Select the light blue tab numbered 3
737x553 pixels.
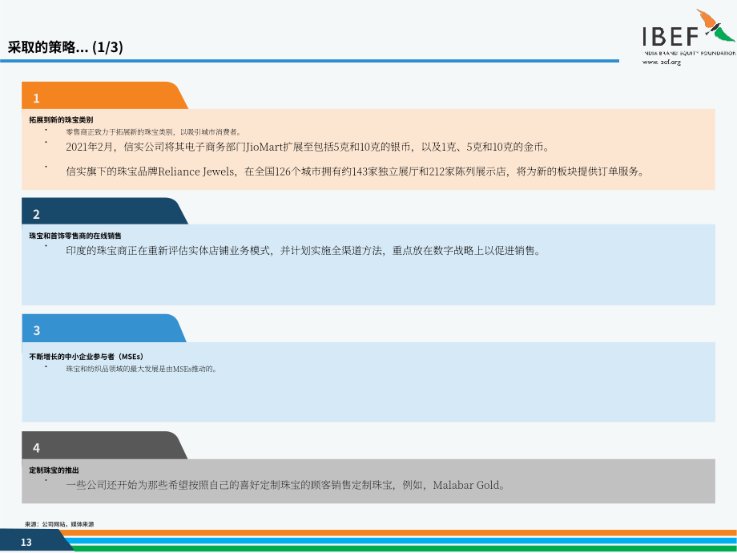point(104,329)
